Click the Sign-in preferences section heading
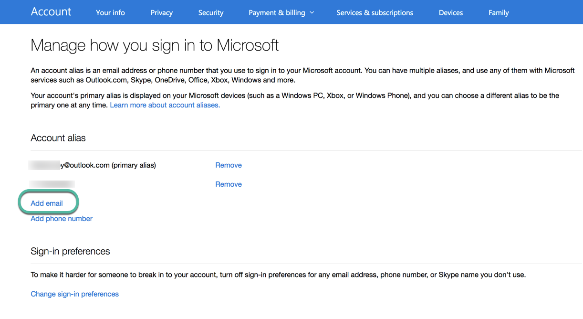 tap(70, 251)
